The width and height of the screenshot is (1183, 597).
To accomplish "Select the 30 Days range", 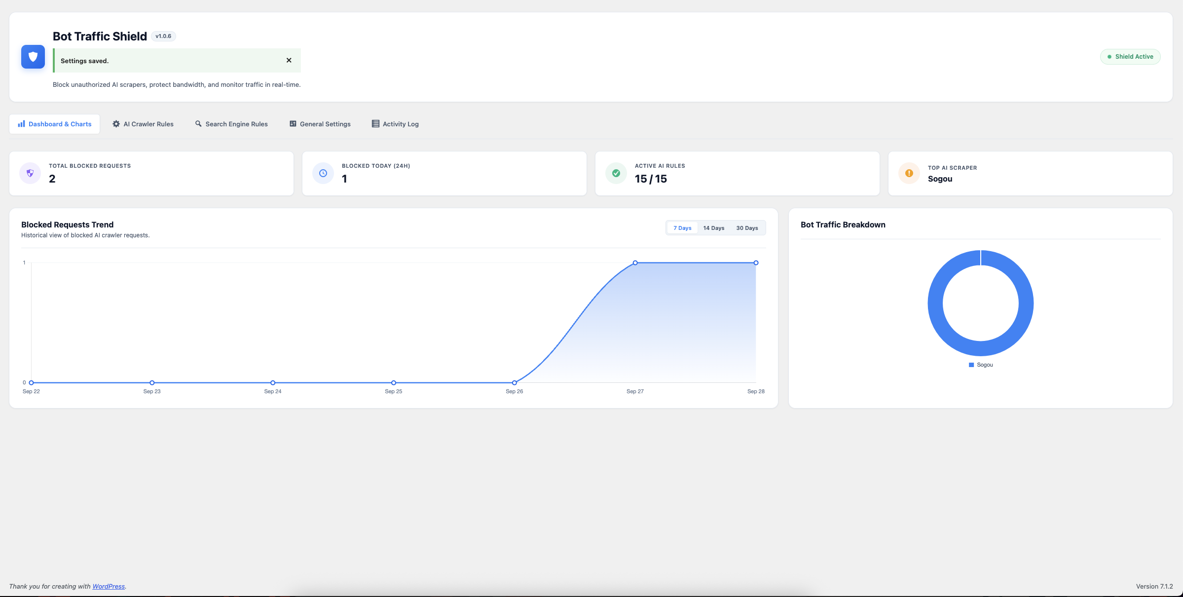I will point(747,228).
